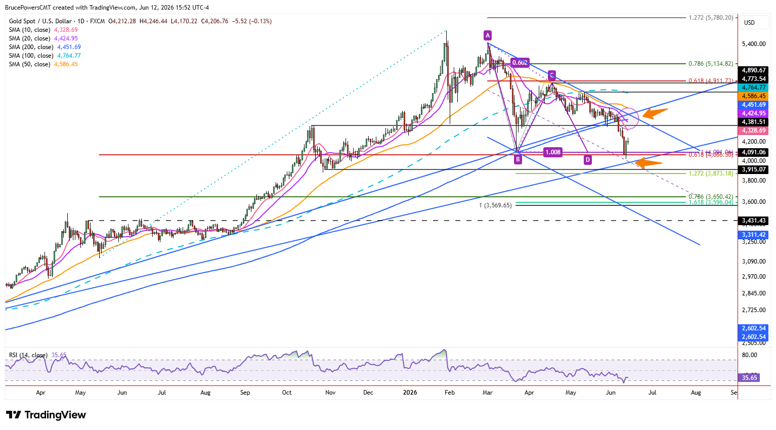Select the 3,915.07 price axis tag
The width and height of the screenshot is (776, 430).
tap(754, 169)
